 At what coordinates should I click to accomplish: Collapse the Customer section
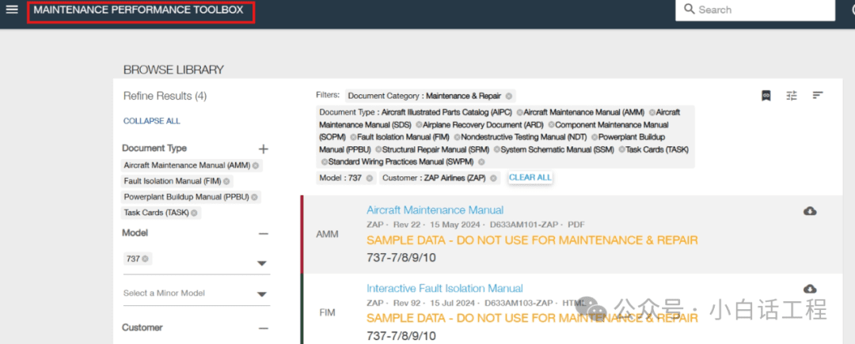[264, 328]
